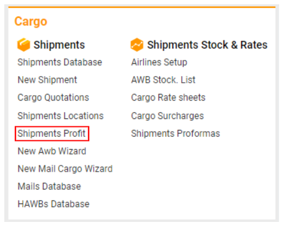Select the Shipments column heading
284x225 pixels.
coord(59,45)
